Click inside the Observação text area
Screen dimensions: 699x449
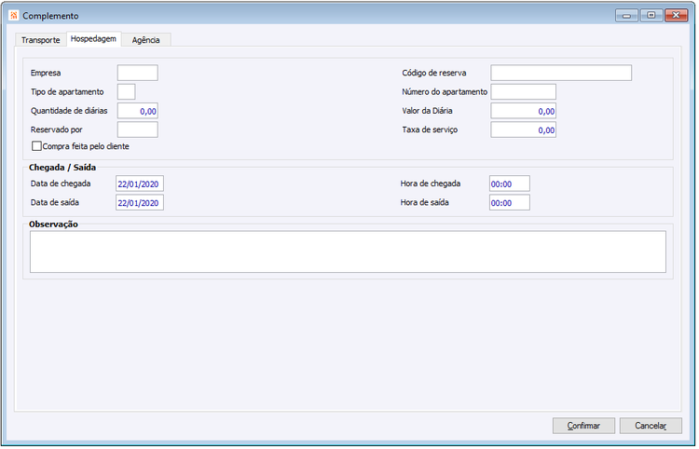[x=348, y=252]
